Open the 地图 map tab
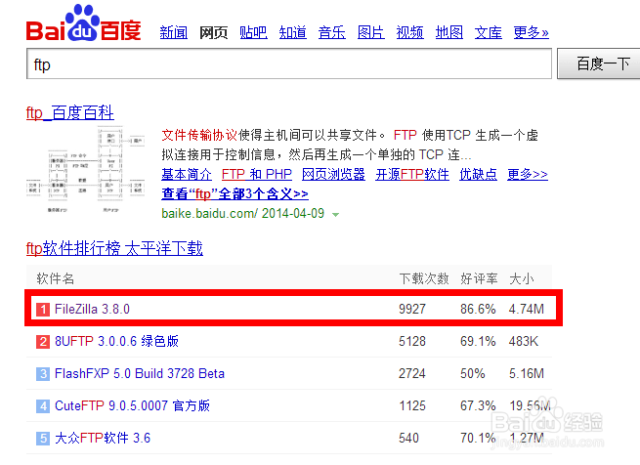 click(x=449, y=32)
